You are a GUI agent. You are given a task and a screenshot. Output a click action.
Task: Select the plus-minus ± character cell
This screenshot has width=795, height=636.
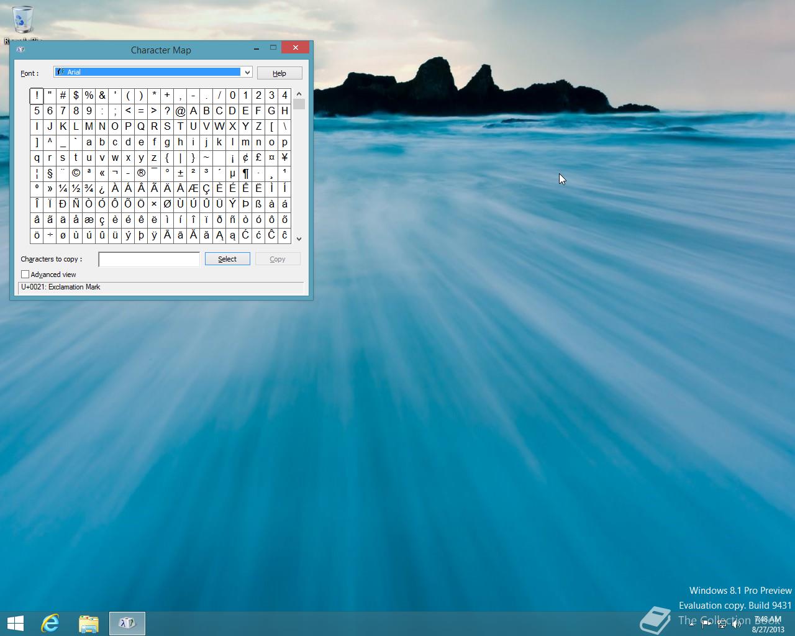coord(180,173)
